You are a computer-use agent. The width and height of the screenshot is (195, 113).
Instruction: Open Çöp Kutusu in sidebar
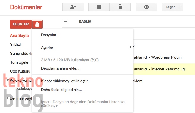(20, 71)
